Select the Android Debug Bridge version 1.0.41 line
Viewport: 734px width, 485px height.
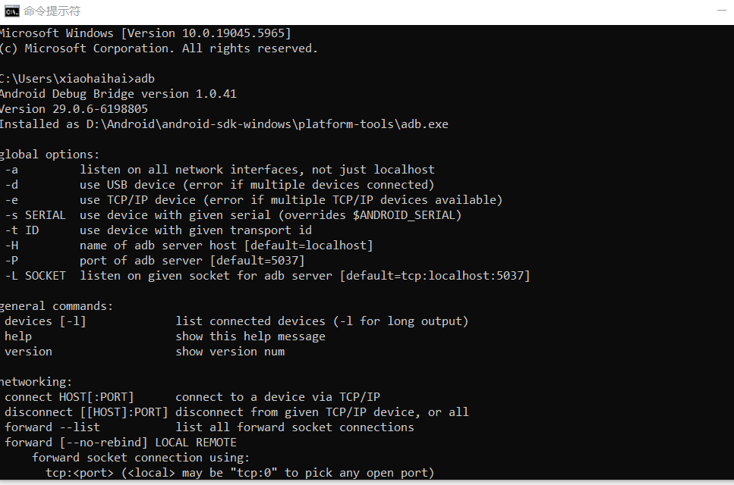coord(118,94)
